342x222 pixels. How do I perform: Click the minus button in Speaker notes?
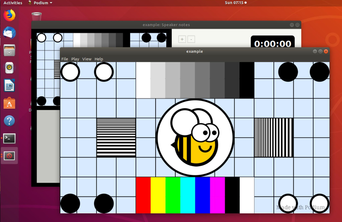pyautogui.click(x=191, y=39)
